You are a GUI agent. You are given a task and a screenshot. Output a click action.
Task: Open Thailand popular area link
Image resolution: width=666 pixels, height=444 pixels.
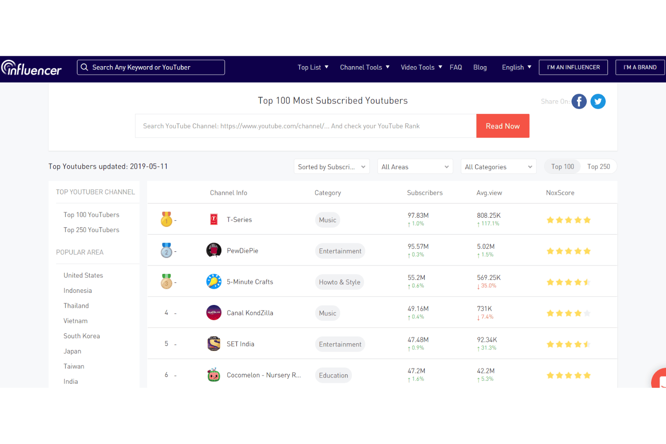tap(76, 306)
